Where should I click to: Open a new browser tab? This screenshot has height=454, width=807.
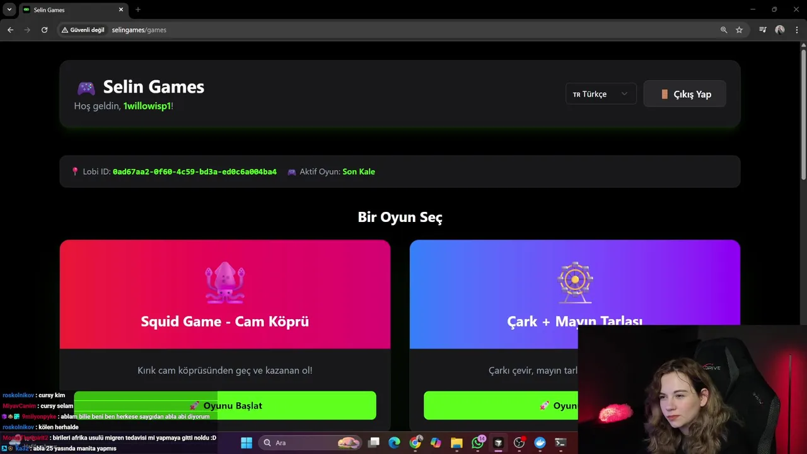[x=138, y=9]
